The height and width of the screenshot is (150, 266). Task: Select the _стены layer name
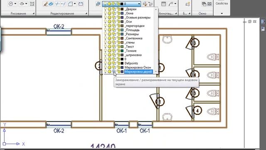[130, 42]
